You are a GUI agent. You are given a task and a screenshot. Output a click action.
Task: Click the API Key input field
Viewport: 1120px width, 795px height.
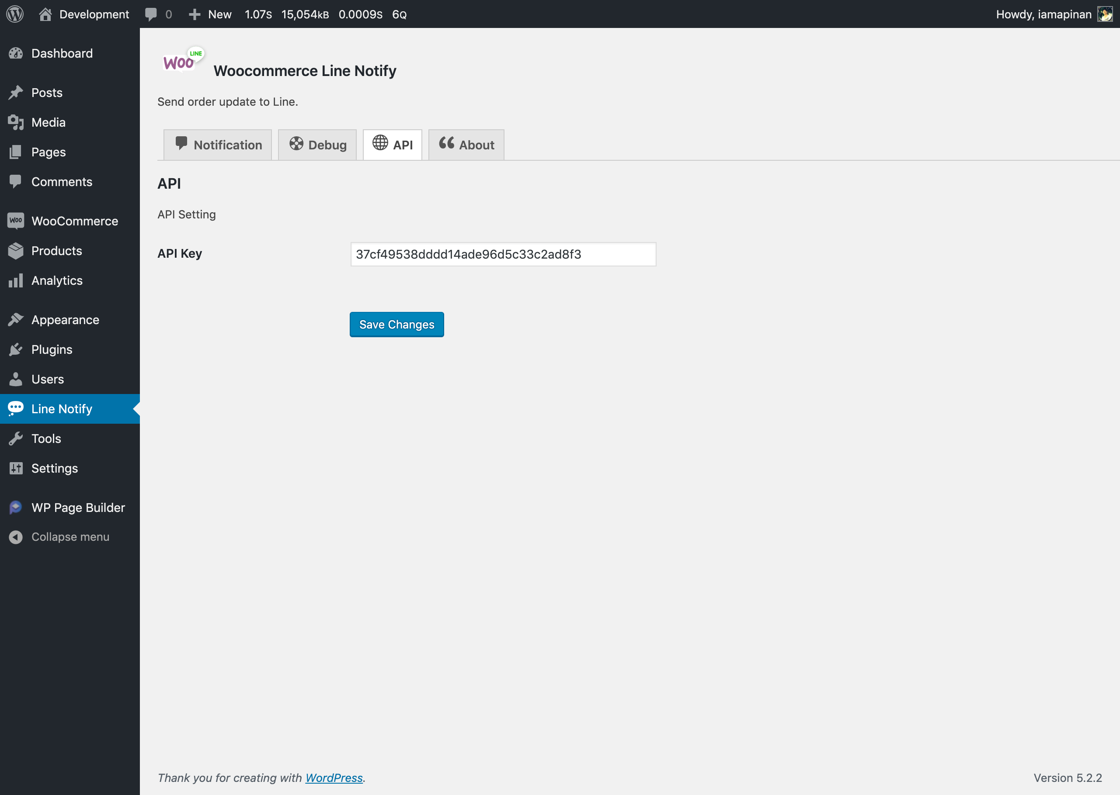(x=503, y=254)
